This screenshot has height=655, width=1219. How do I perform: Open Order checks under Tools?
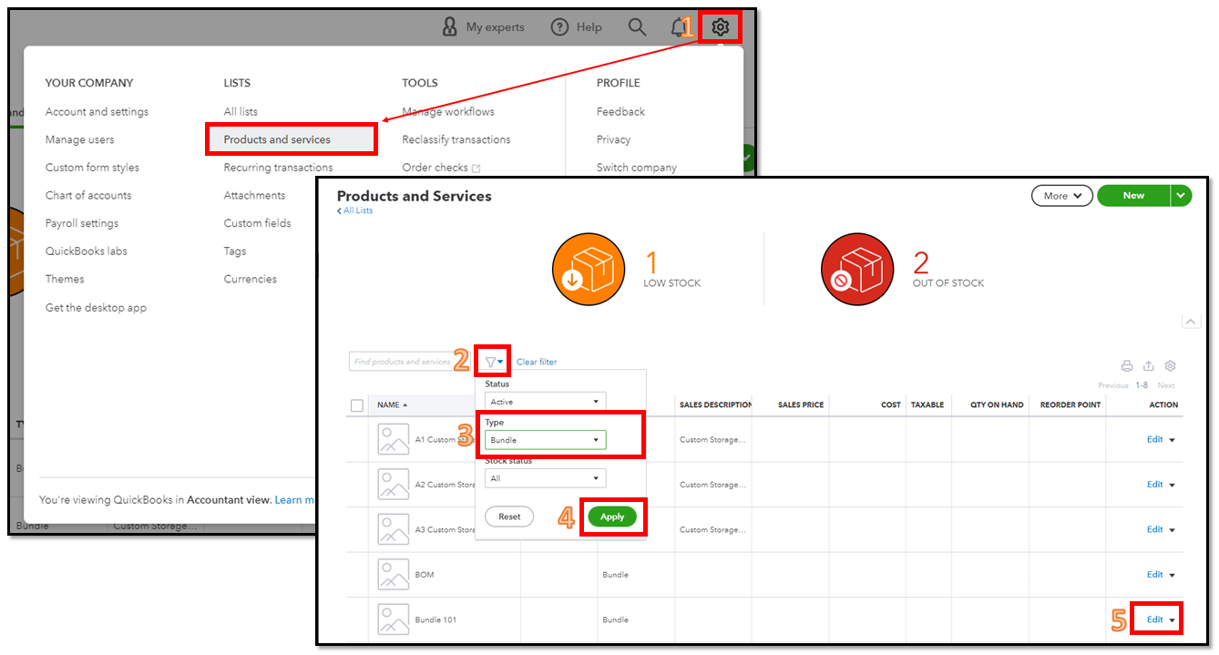(x=441, y=168)
